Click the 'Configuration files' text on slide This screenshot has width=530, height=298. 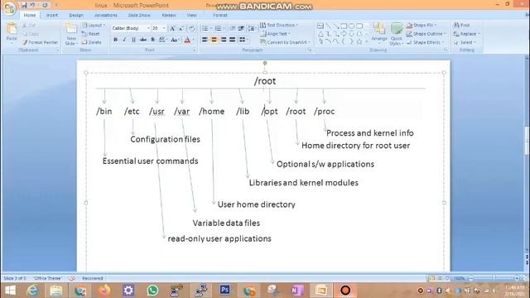pyautogui.click(x=165, y=139)
